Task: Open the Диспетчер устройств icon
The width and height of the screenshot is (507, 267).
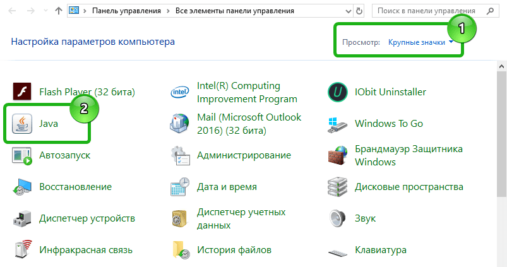Action: 23,218
